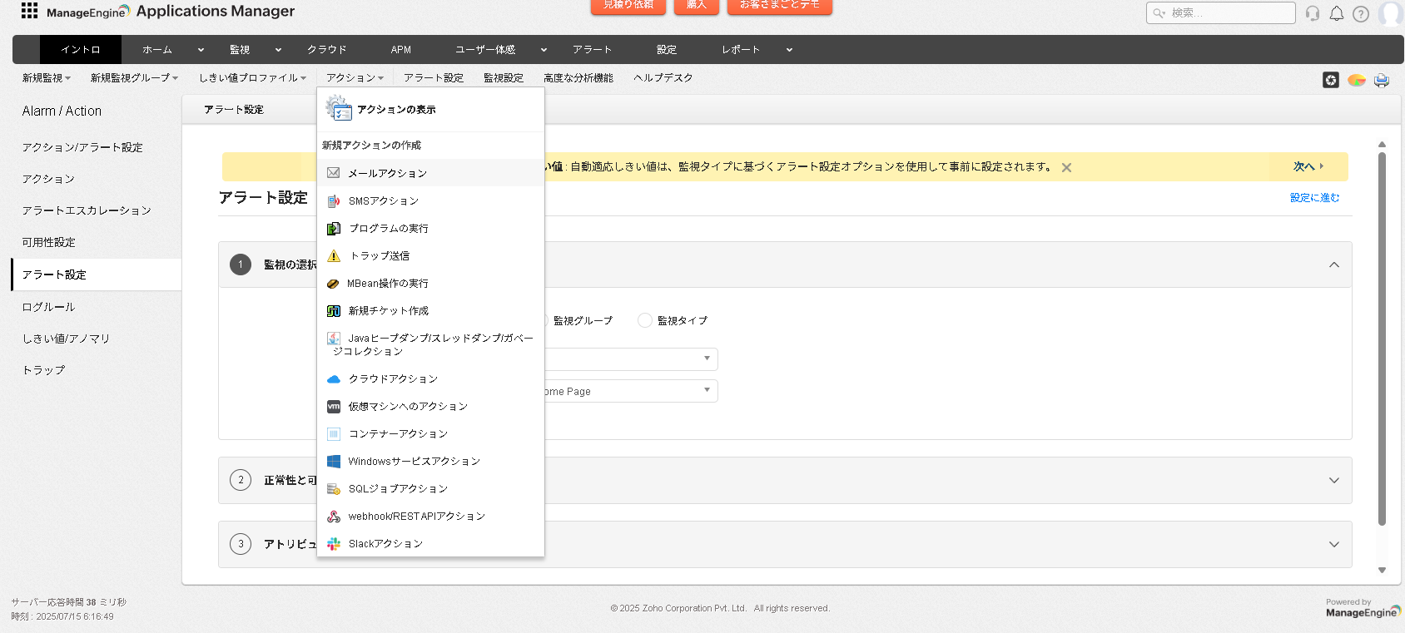Click the envelope icon for メールアクション
1405x633 pixels.
point(333,173)
